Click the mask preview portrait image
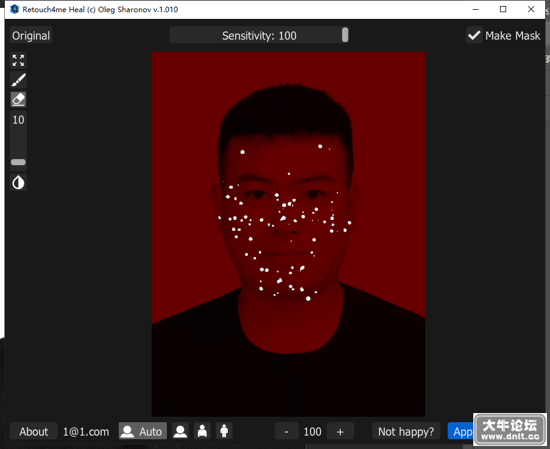This screenshot has height=449, width=550. pyautogui.click(x=288, y=235)
